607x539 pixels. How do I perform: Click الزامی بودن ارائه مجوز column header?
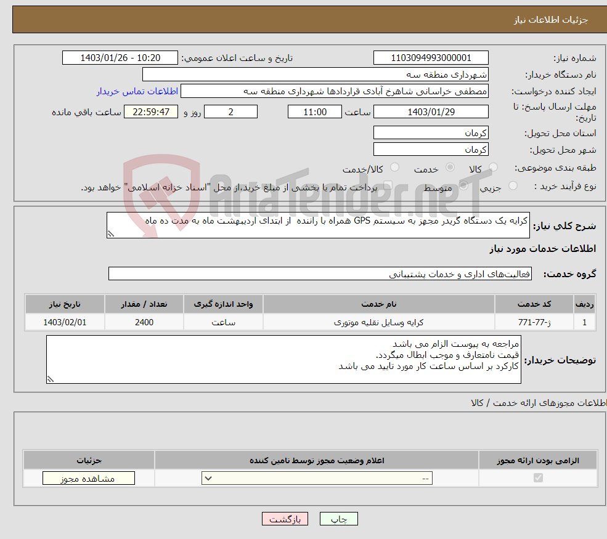pos(538,460)
